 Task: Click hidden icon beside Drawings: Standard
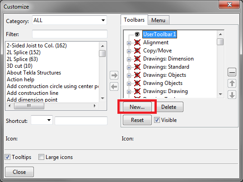point(137,67)
